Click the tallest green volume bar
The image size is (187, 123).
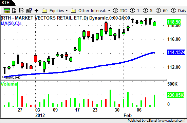[18, 95]
